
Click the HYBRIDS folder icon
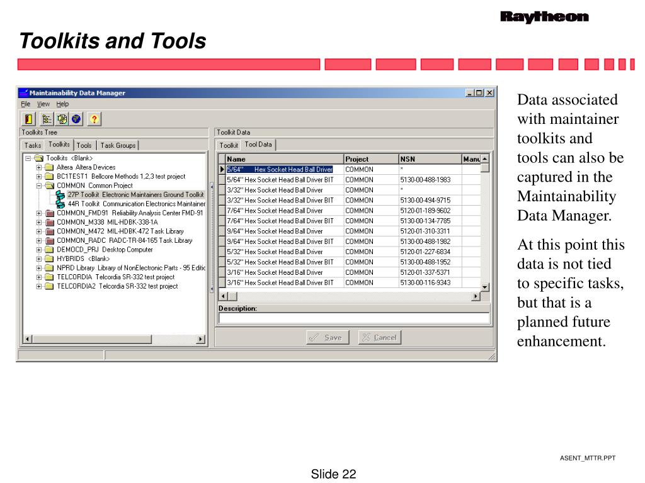pos(49,258)
